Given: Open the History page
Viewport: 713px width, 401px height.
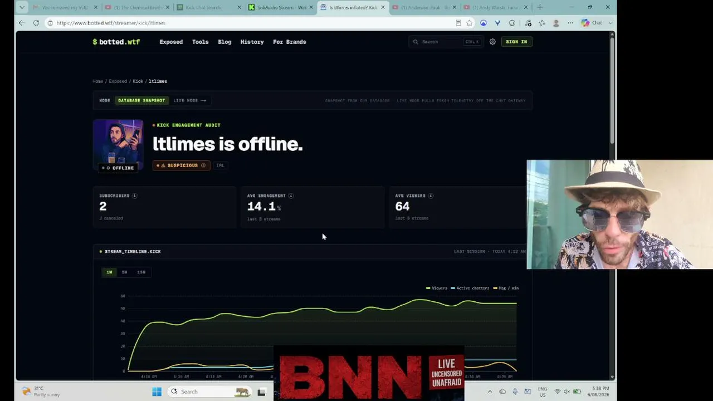Looking at the screenshot, I should pos(252,42).
